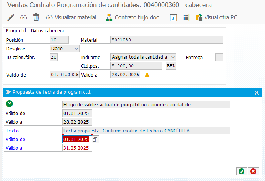Click the Ctd.pos. field 9.000,00
265x181 pixels.
click(136, 66)
